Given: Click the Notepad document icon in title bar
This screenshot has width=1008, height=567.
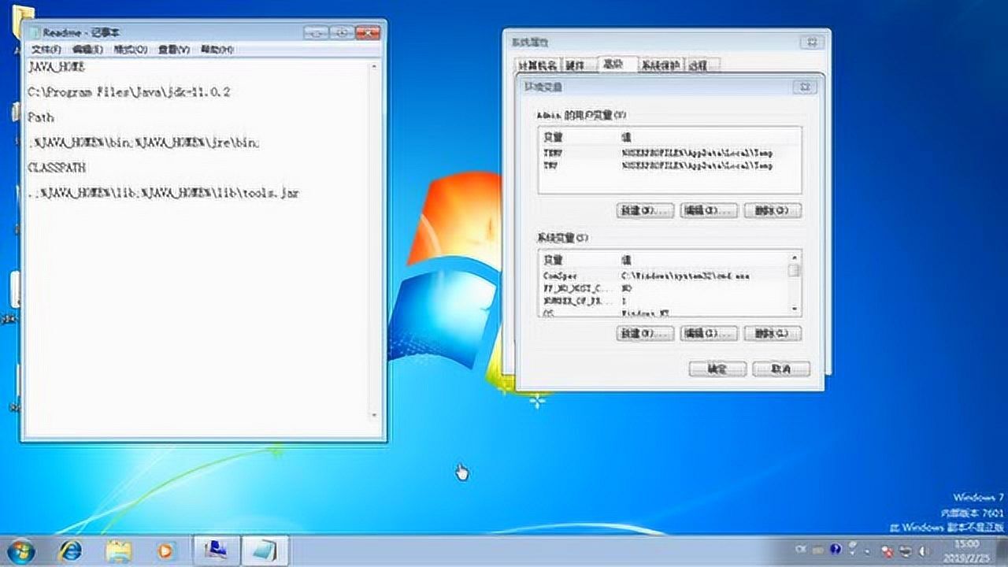Looking at the screenshot, I should [x=35, y=32].
